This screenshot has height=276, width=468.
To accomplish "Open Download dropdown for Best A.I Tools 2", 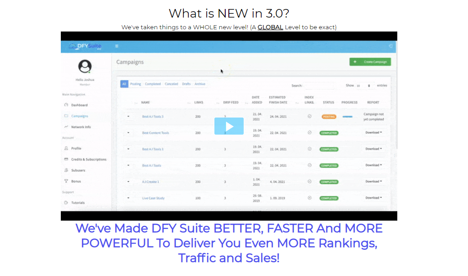I will 374,149.
